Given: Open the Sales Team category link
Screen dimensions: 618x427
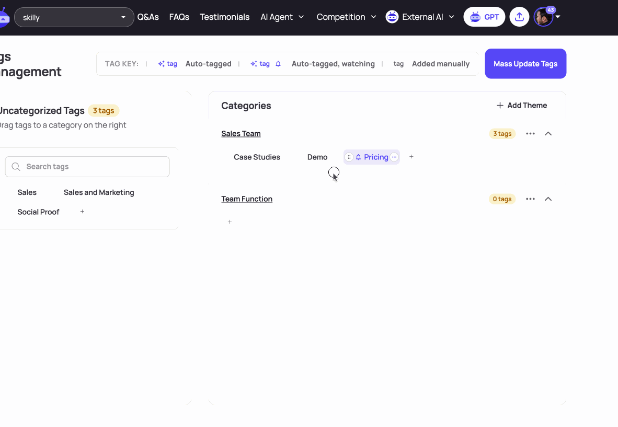Looking at the screenshot, I should (x=241, y=134).
